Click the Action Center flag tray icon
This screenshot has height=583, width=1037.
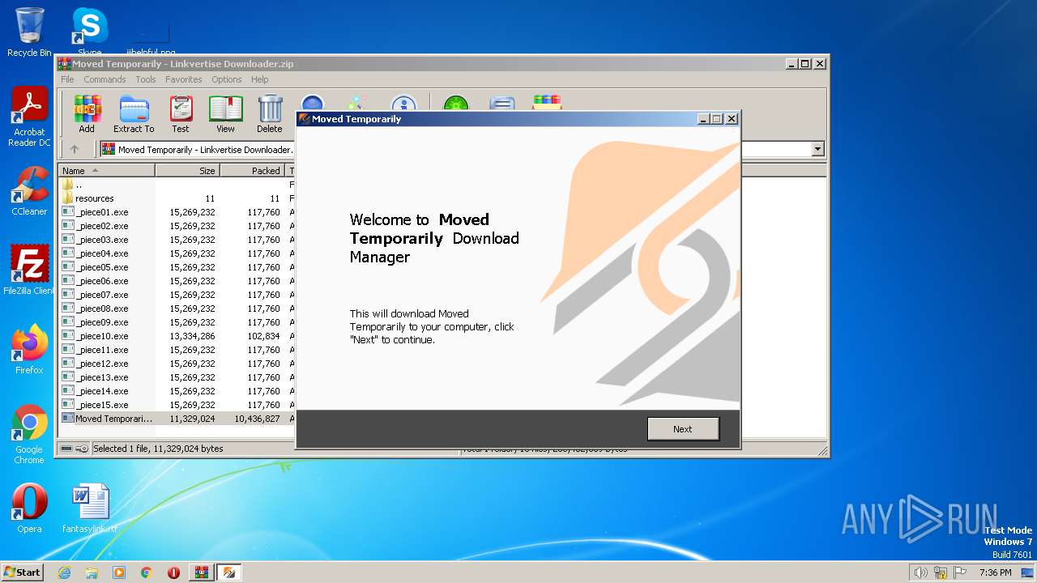[x=959, y=572]
